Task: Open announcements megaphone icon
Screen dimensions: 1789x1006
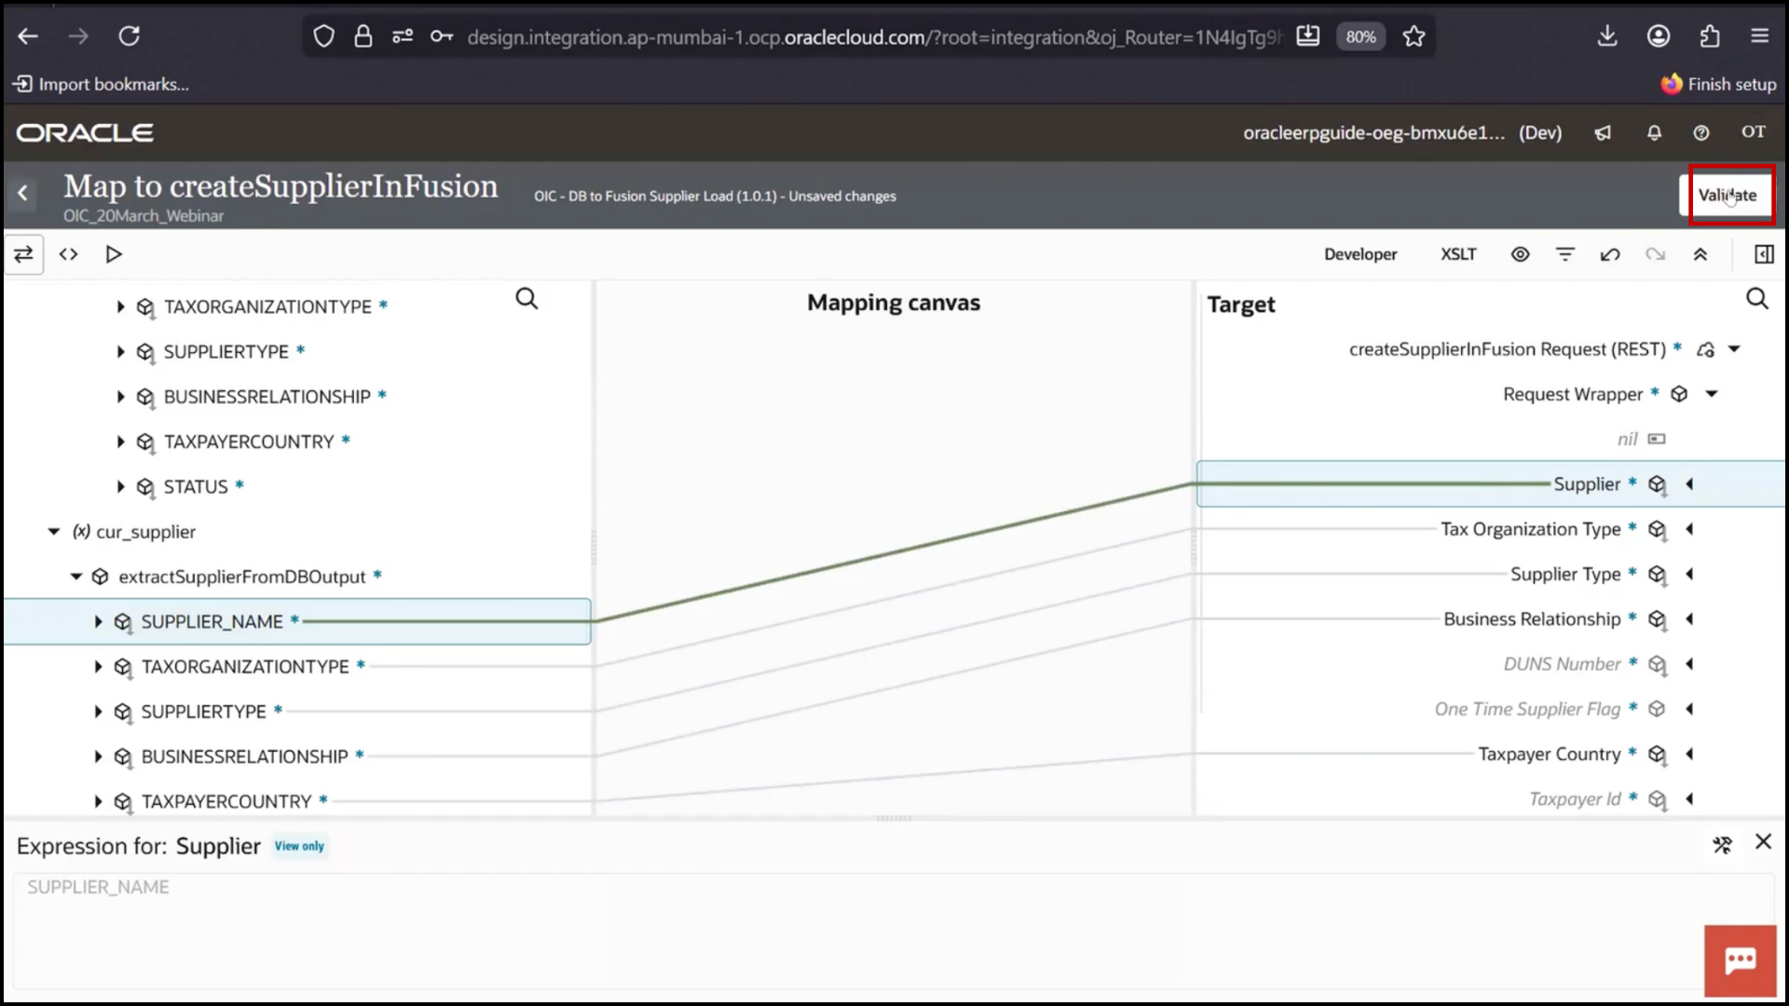Action: click(1603, 133)
